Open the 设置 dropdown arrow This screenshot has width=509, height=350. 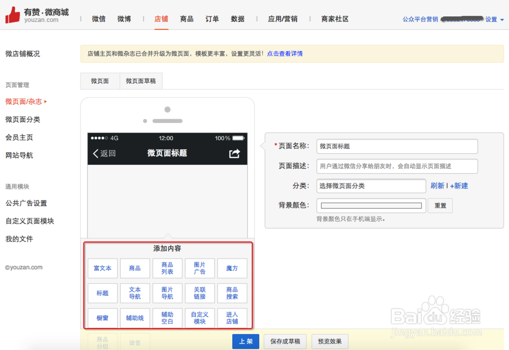click(502, 20)
